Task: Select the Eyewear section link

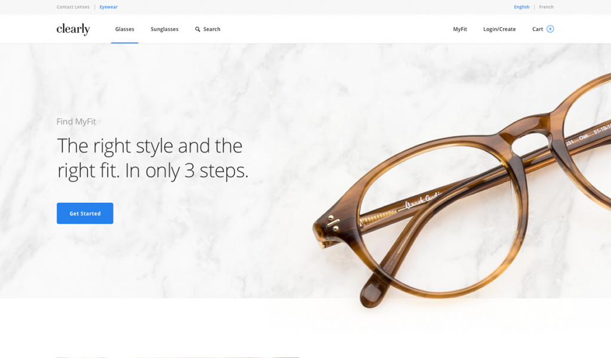Action: [109, 7]
